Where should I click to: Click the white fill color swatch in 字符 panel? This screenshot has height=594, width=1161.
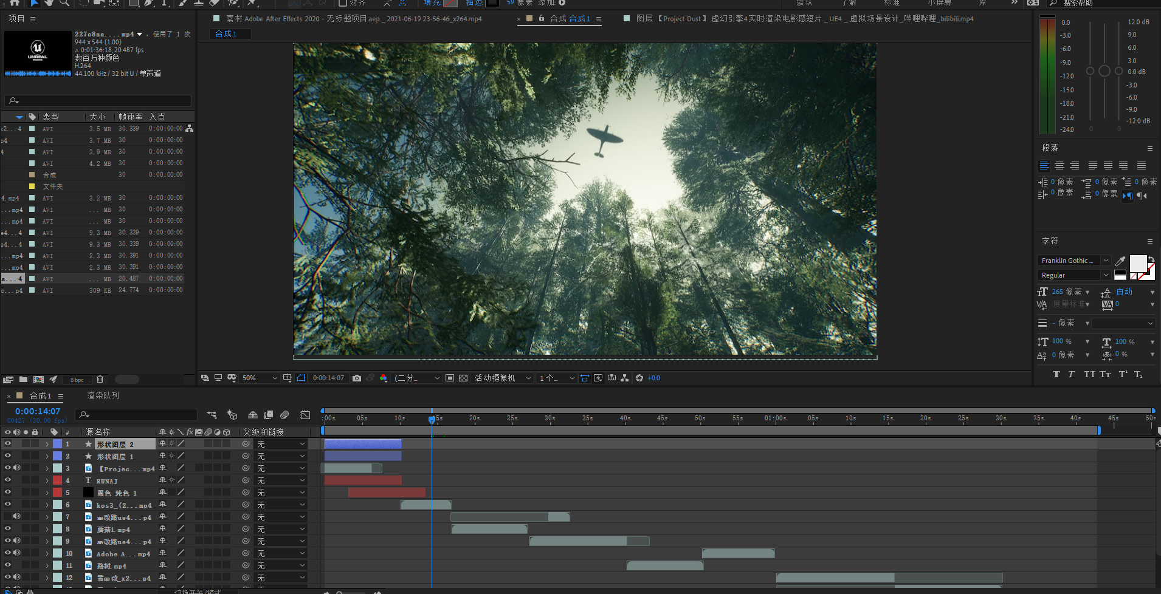click(1137, 263)
